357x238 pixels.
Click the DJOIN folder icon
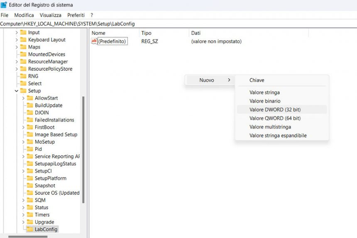(x=30, y=112)
